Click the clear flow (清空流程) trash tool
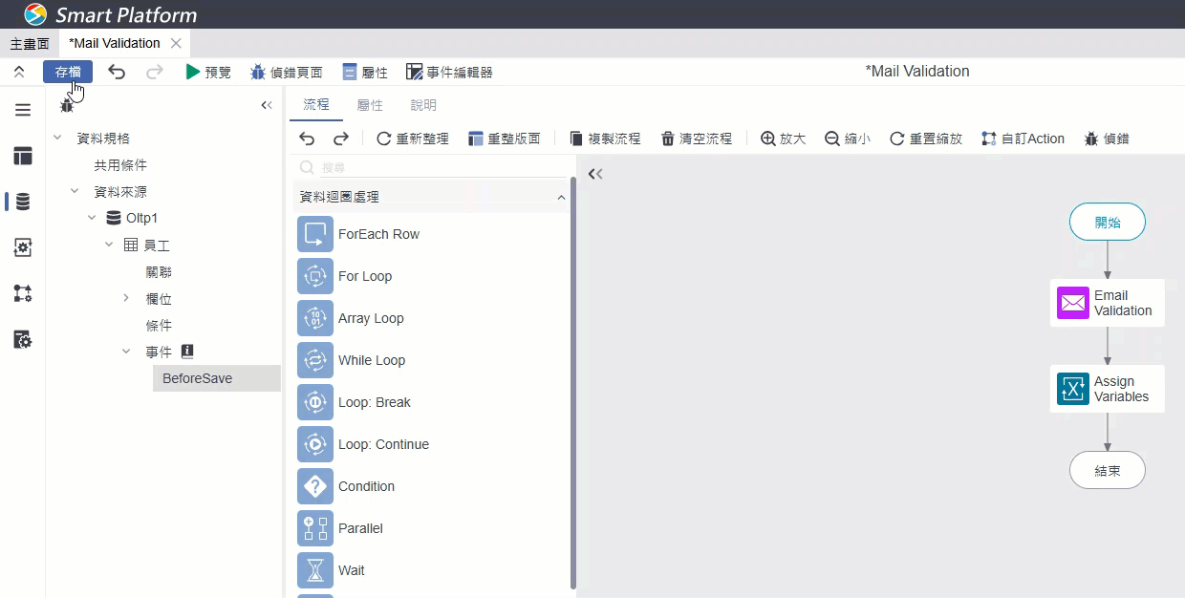This screenshot has width=1185, height=598. [x=697, y=139]
